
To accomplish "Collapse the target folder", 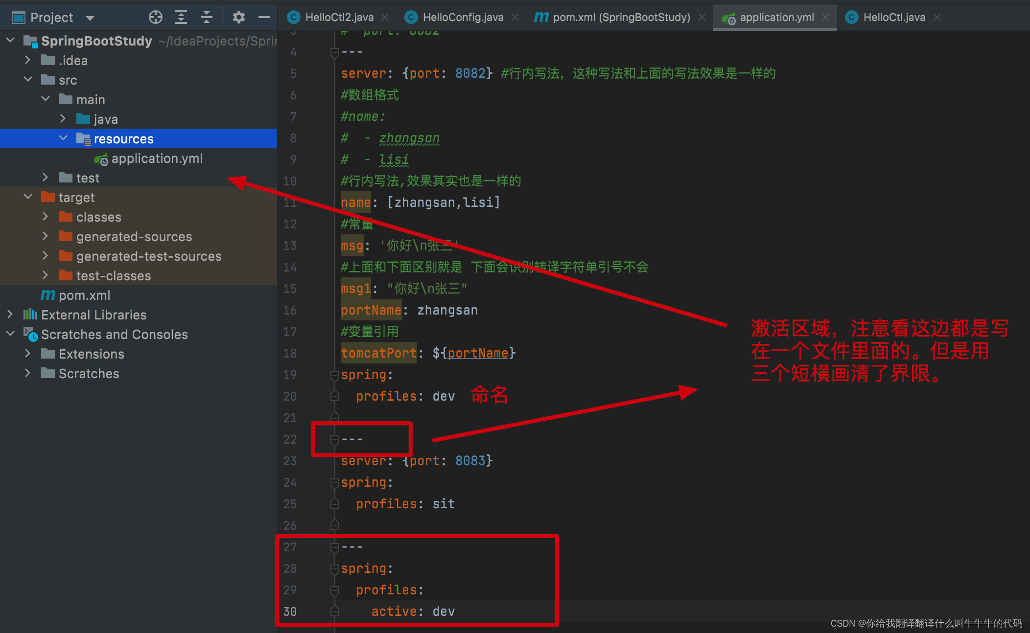I will (28, 197).
